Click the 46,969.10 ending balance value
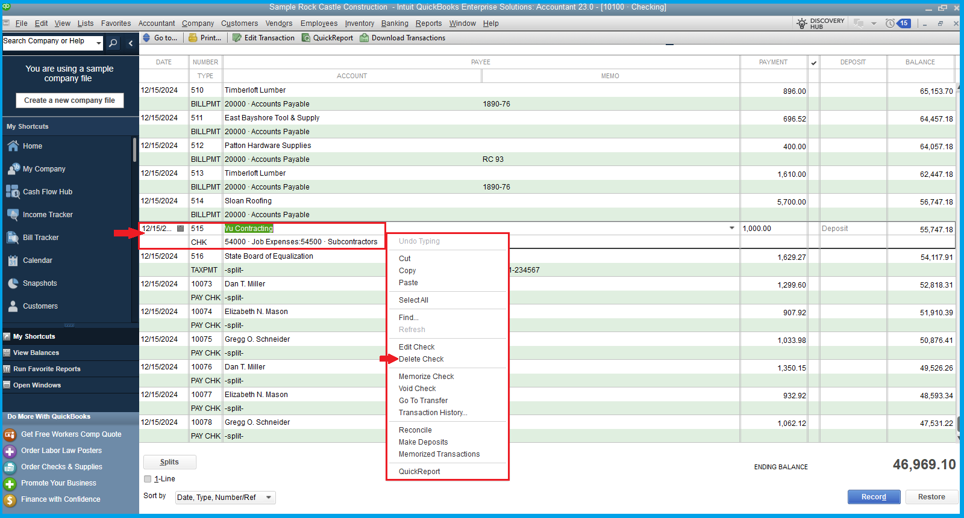Image resolution: width=964 pixels, height=518 pixels. click(924, 465)
